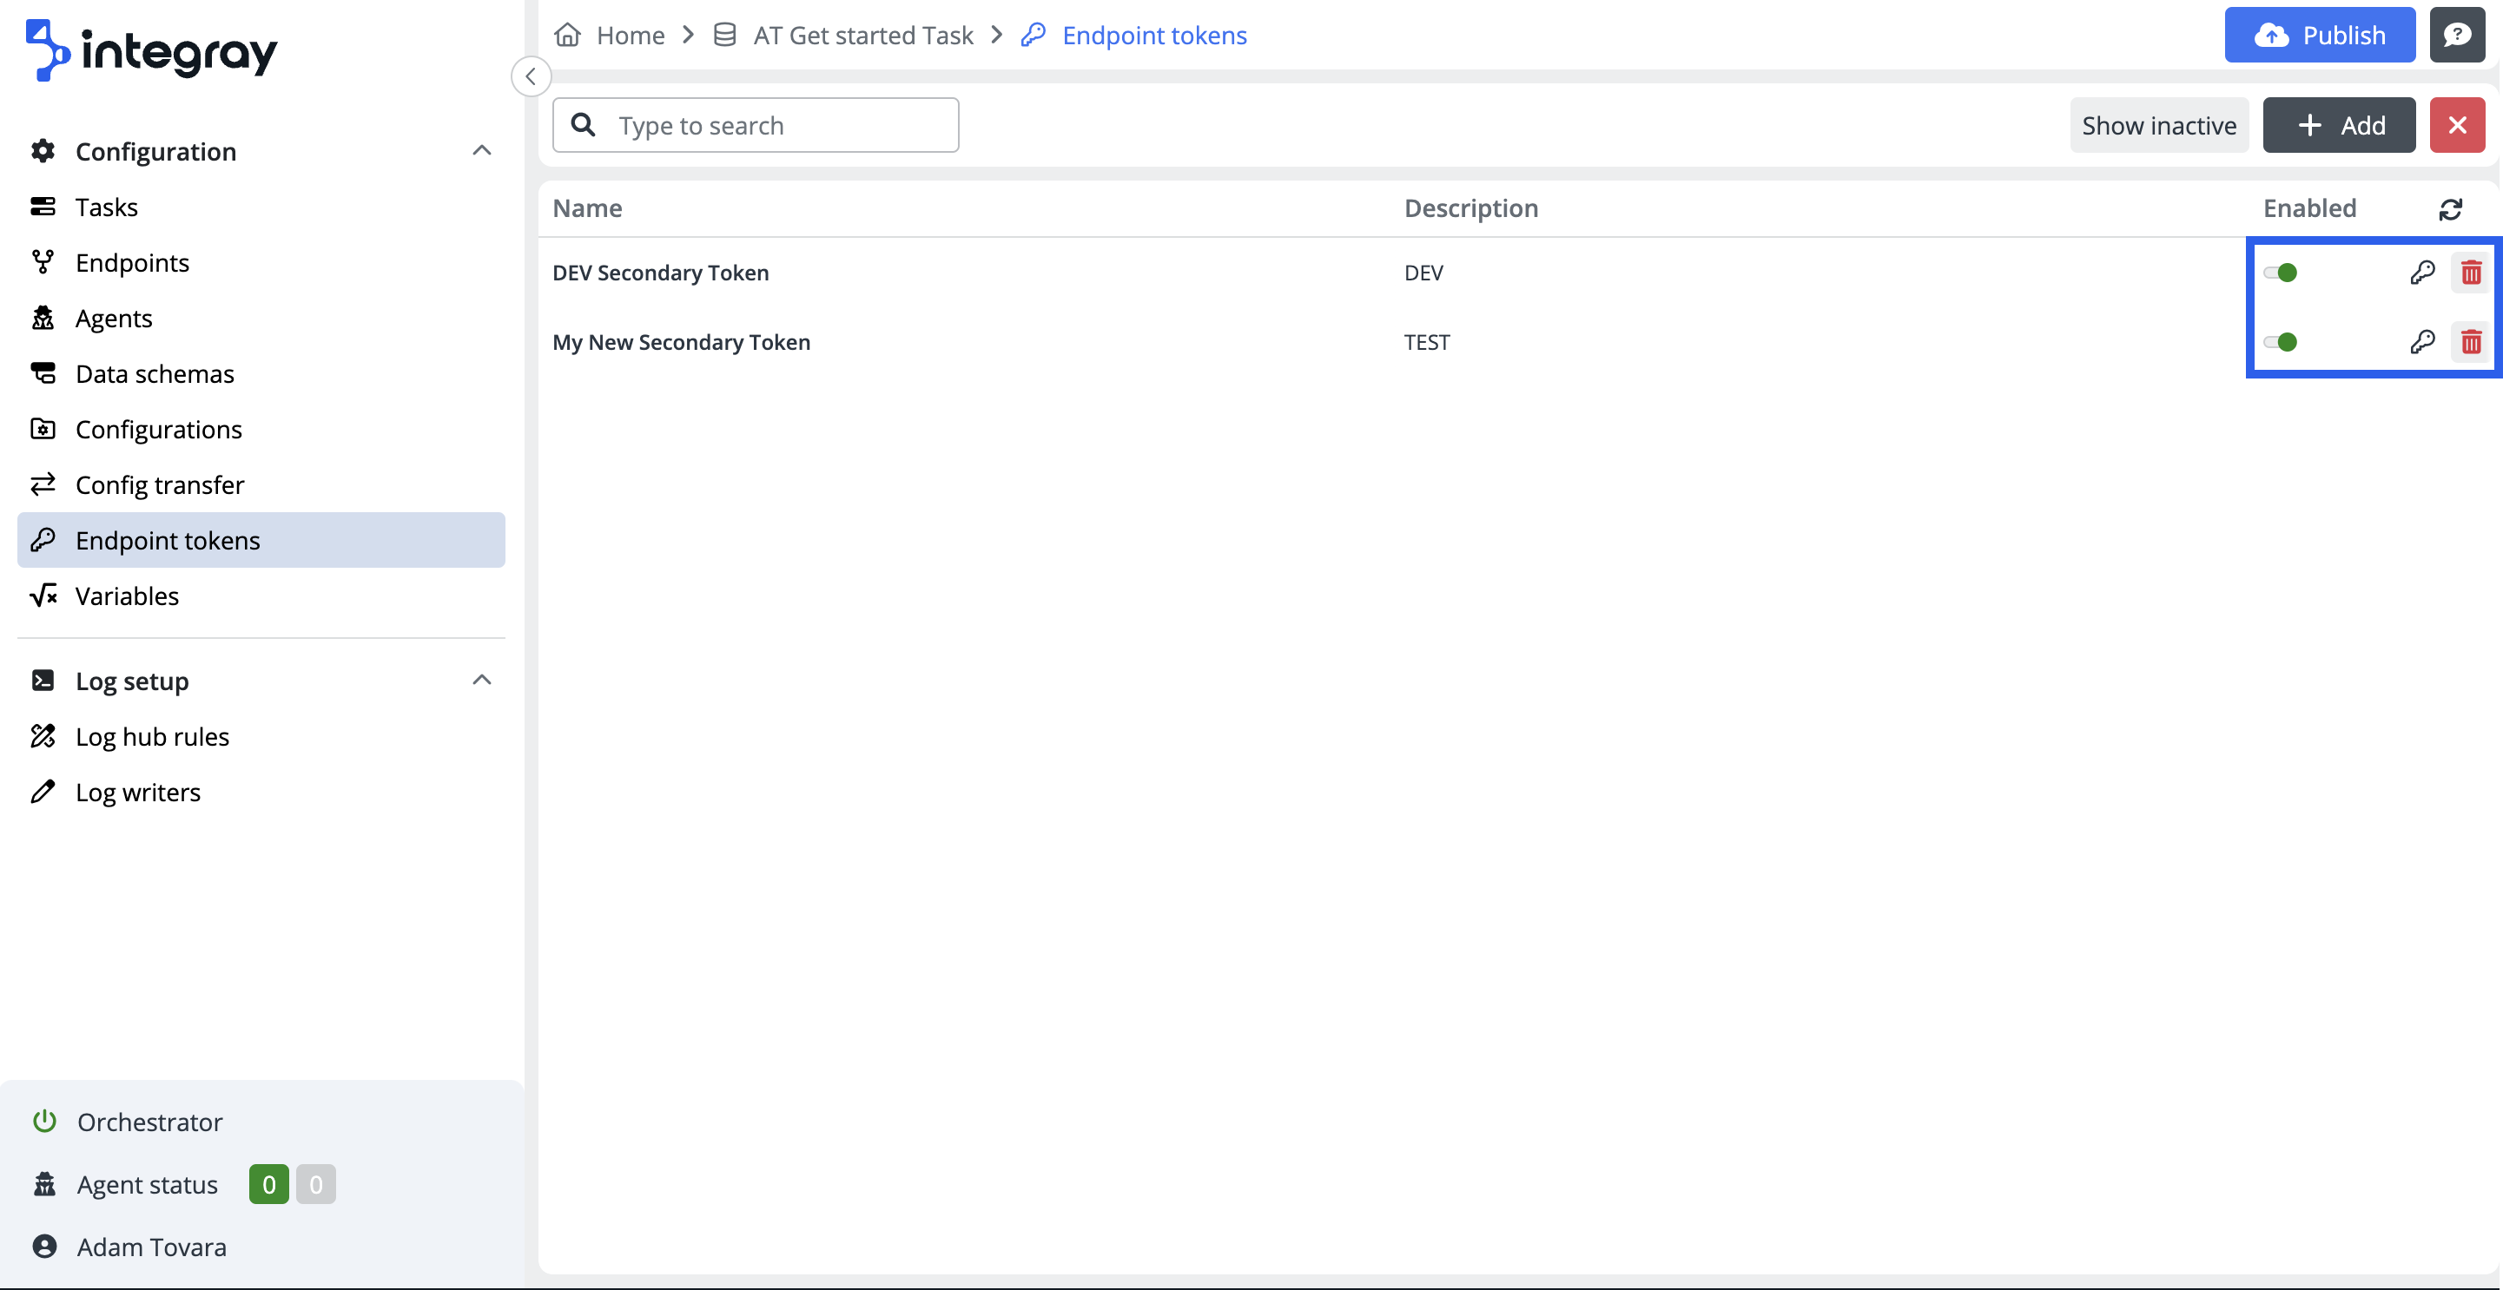Collapse the sidebar with the arrow button

[x=531, y=76]
